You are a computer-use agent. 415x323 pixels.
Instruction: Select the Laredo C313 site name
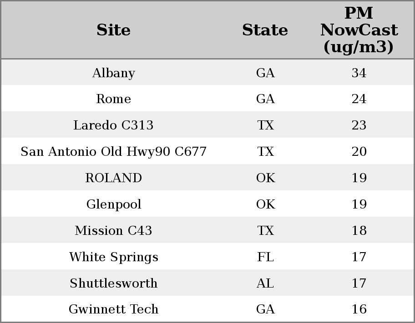[113, 125]
